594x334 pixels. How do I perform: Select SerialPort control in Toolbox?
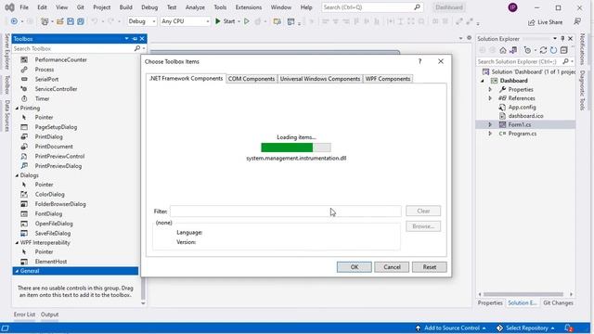pos(46,79)
